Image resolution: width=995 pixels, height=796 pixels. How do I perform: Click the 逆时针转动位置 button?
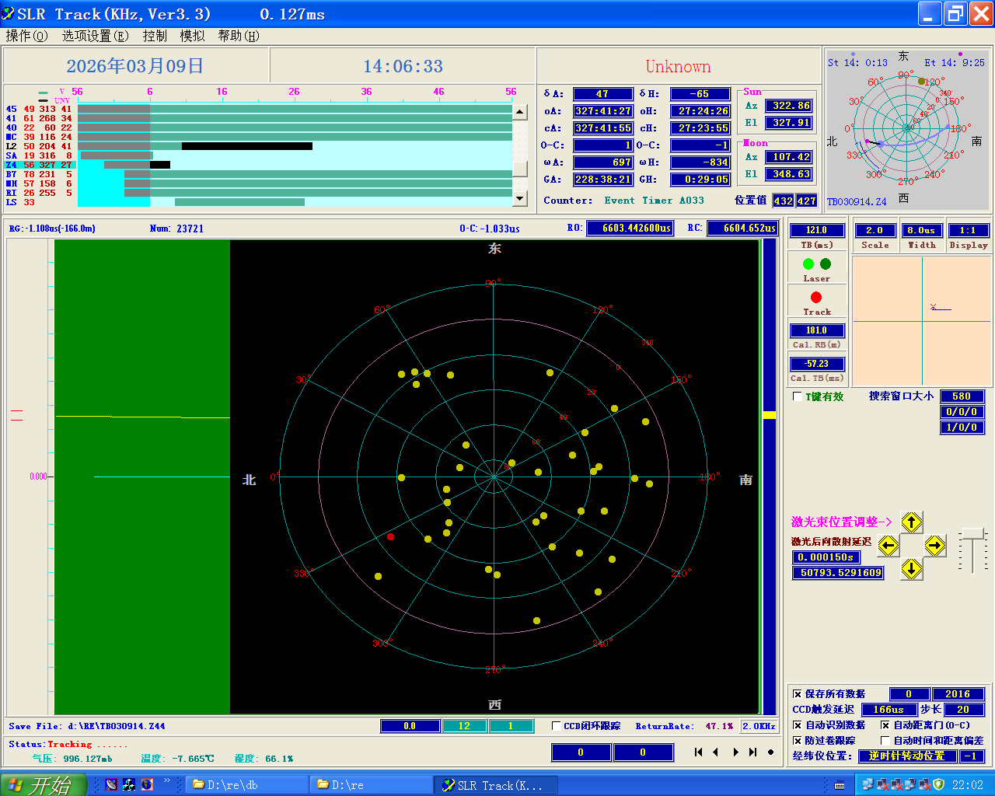pyautogui.click(x=906, y=756)
